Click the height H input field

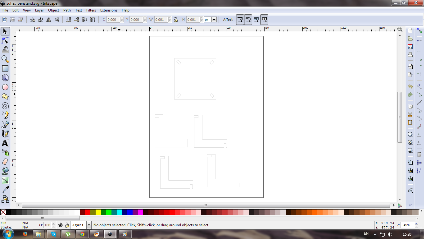(x=193, y=20)
